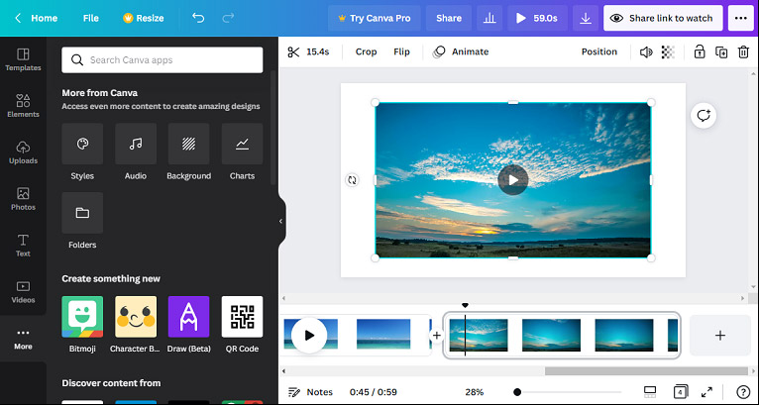Image resolution: width=759 pixels, height=405 pixels.
Task: Play the 59.0s preview
Action: (x=537, y=18)
